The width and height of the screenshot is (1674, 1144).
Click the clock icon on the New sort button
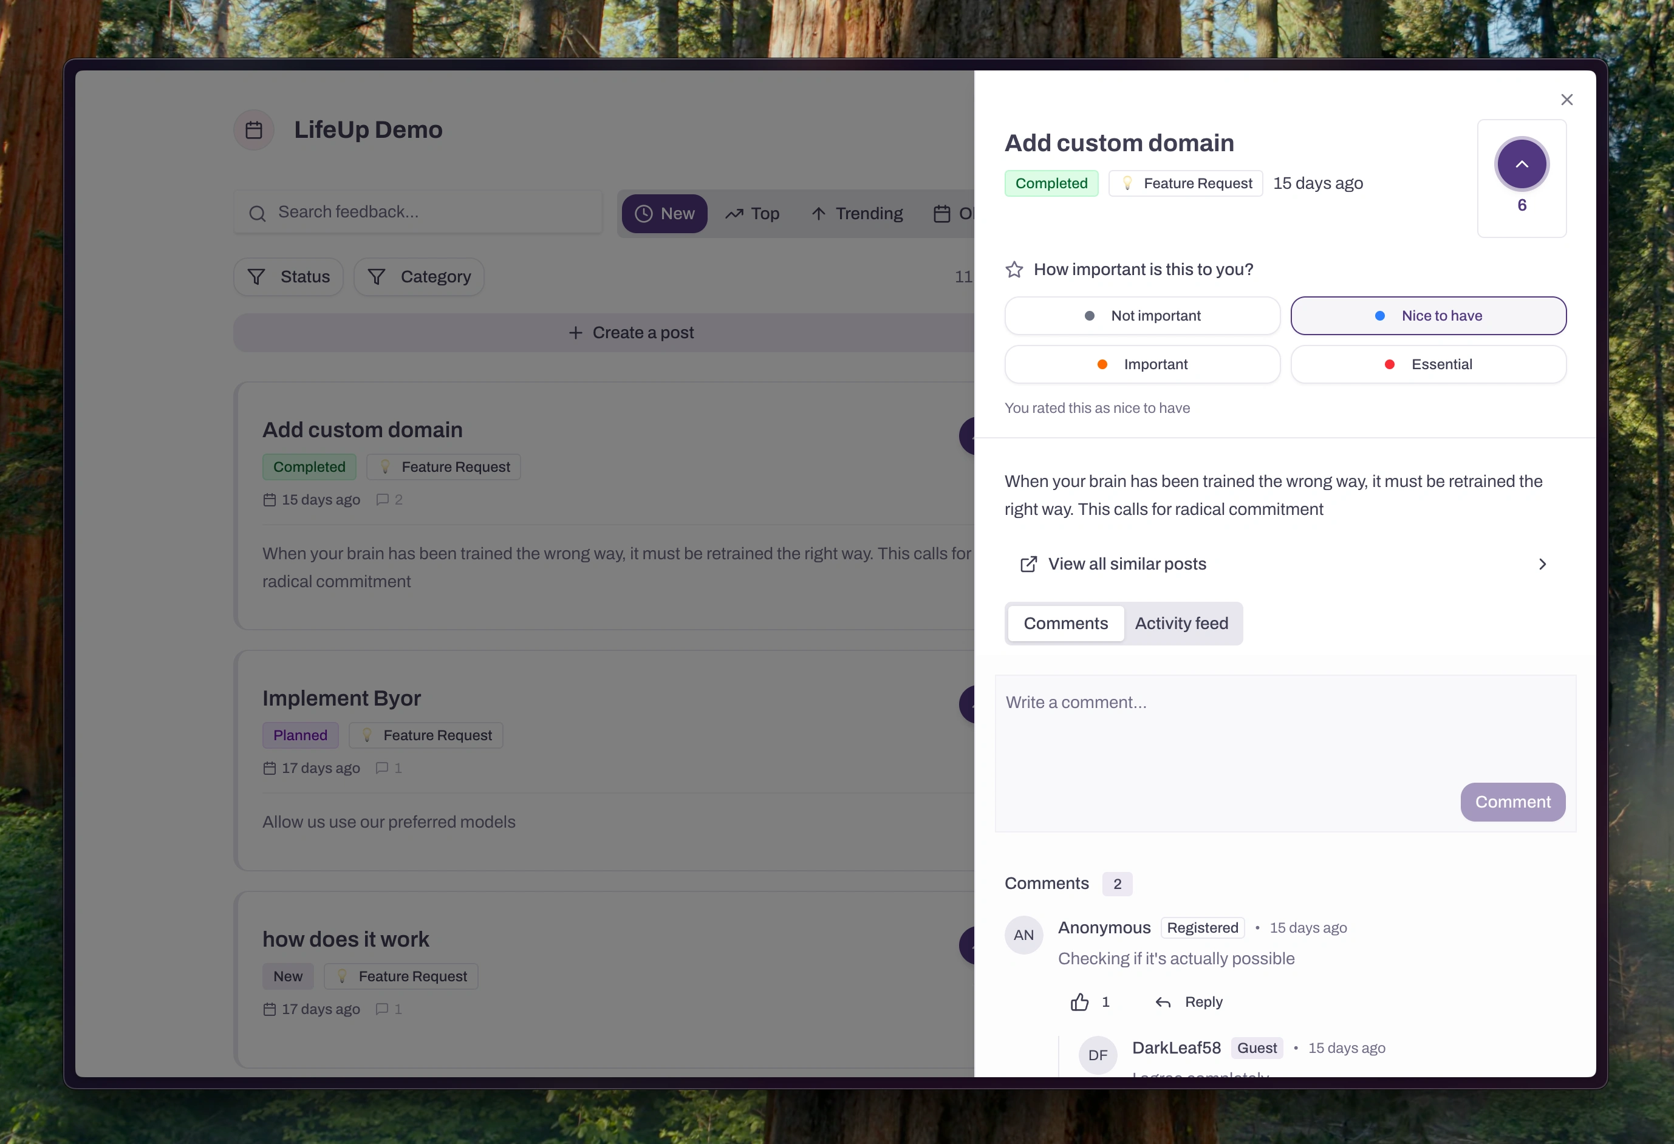pyautogui.click(x=643, y=213)
